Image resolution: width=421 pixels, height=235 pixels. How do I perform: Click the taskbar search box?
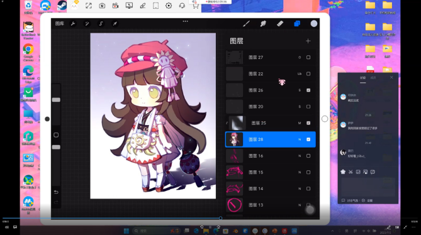click(x=157, y=231)
